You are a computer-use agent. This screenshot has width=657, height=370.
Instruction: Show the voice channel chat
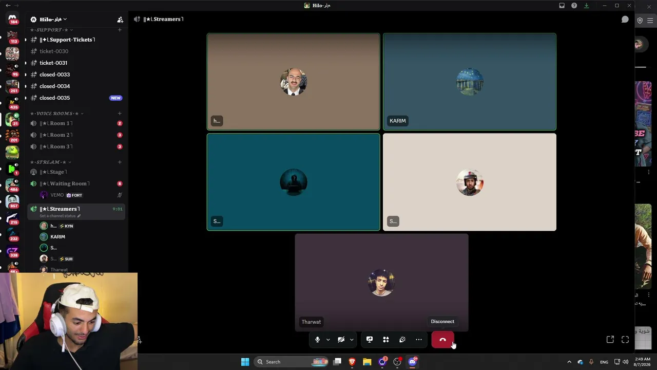coord(625,19)
